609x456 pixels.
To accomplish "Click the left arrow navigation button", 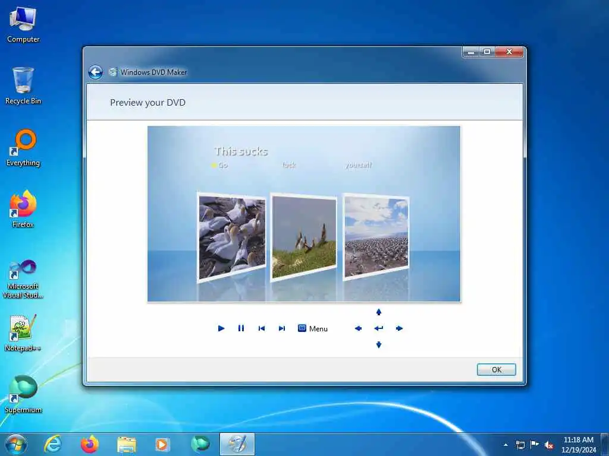I will click(x=358, y=328).
